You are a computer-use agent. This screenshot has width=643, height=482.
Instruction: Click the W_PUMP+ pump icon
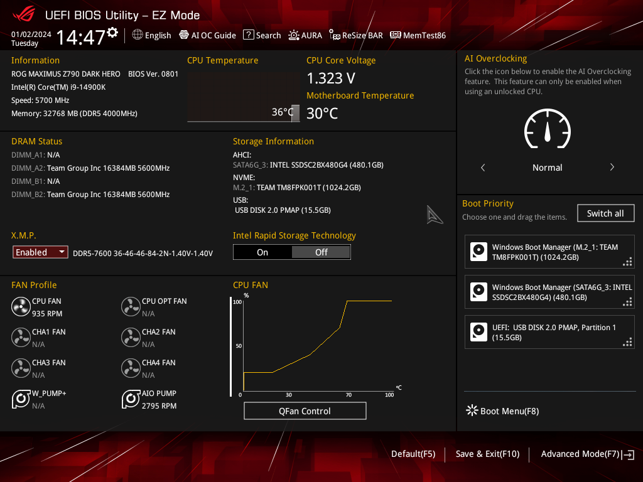click(21, 399)
